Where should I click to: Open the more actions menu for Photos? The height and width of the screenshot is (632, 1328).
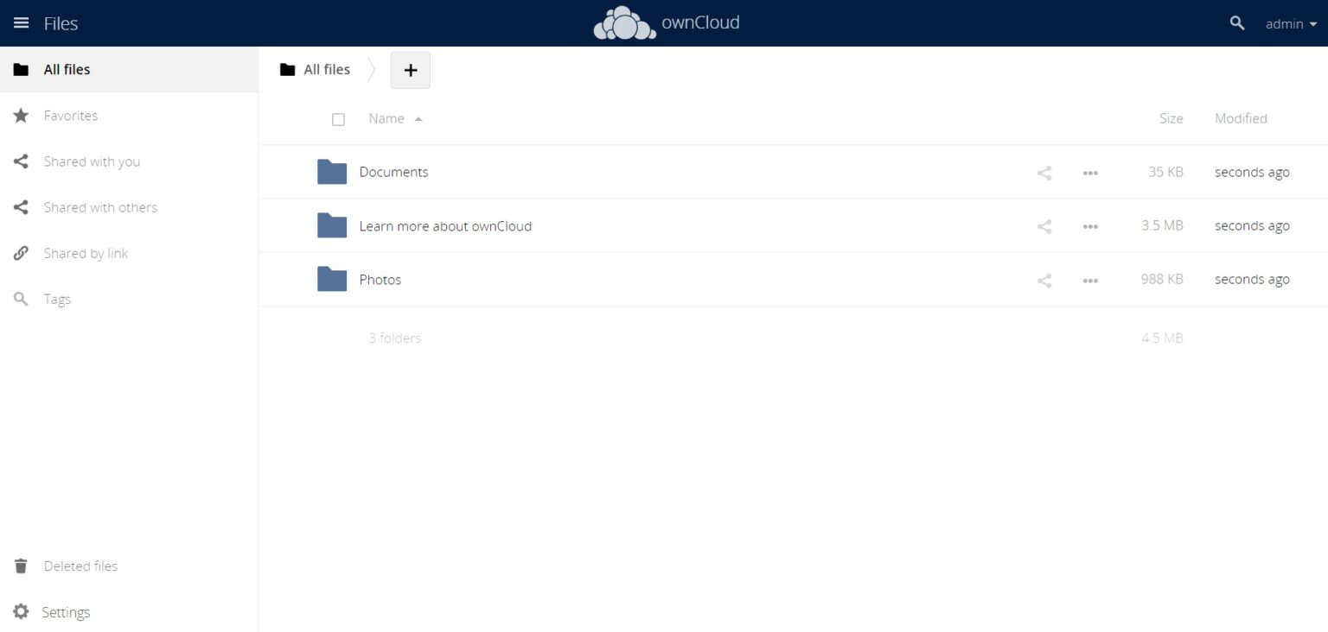point(1090,281)
